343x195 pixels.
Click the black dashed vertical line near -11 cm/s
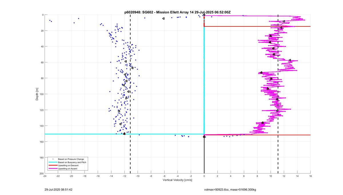[130, 94]
